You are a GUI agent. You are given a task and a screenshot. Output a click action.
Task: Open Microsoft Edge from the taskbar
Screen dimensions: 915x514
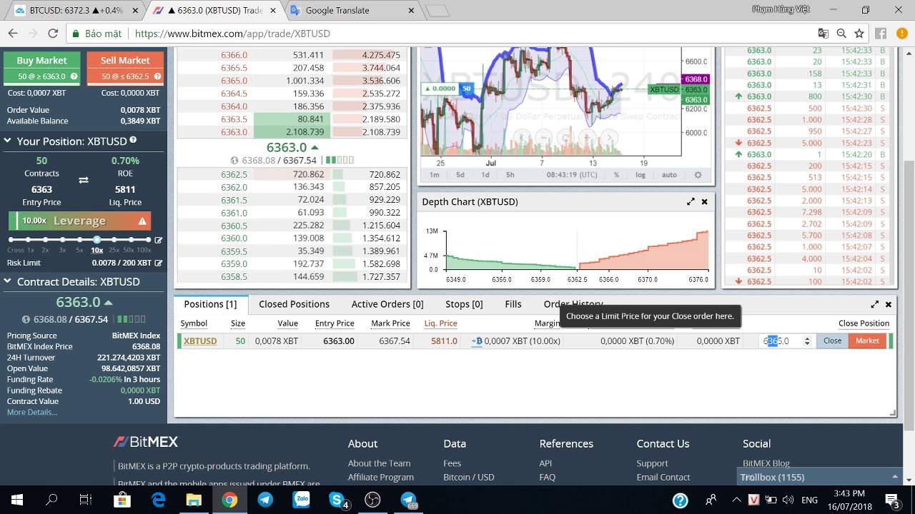(x=158, y=500)
